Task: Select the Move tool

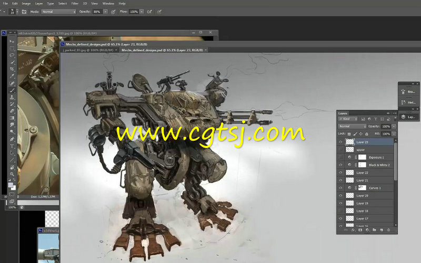Action: point(12,41)
